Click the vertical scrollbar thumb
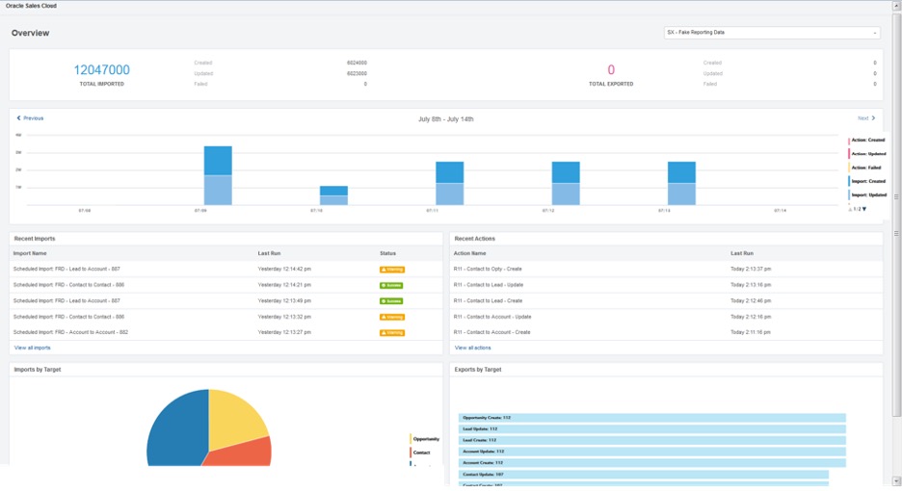Image resolution: width=902 pixels, height=491 pixels. [x=896, y=214]
